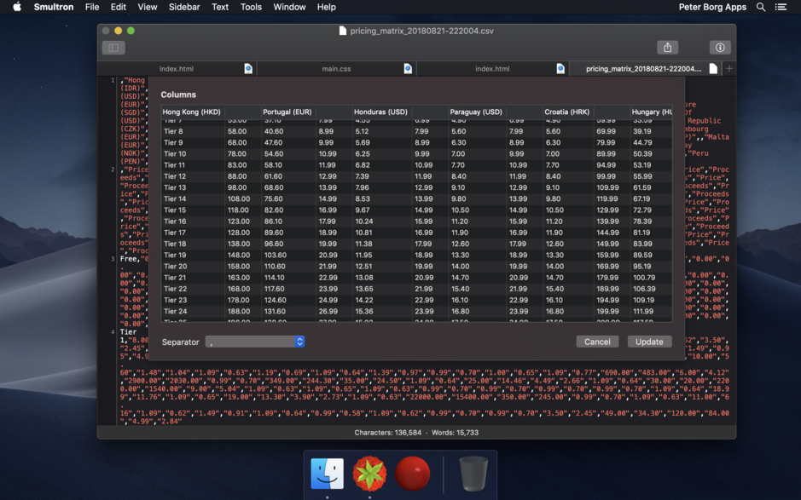The height and width of the screenshot is (500, 801).
Task: Open Spotlight search in the menu bar
Action: click(760, 7)
